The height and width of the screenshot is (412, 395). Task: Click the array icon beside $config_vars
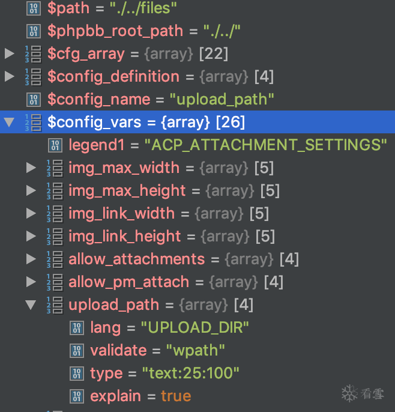click(x=34, y=123)
